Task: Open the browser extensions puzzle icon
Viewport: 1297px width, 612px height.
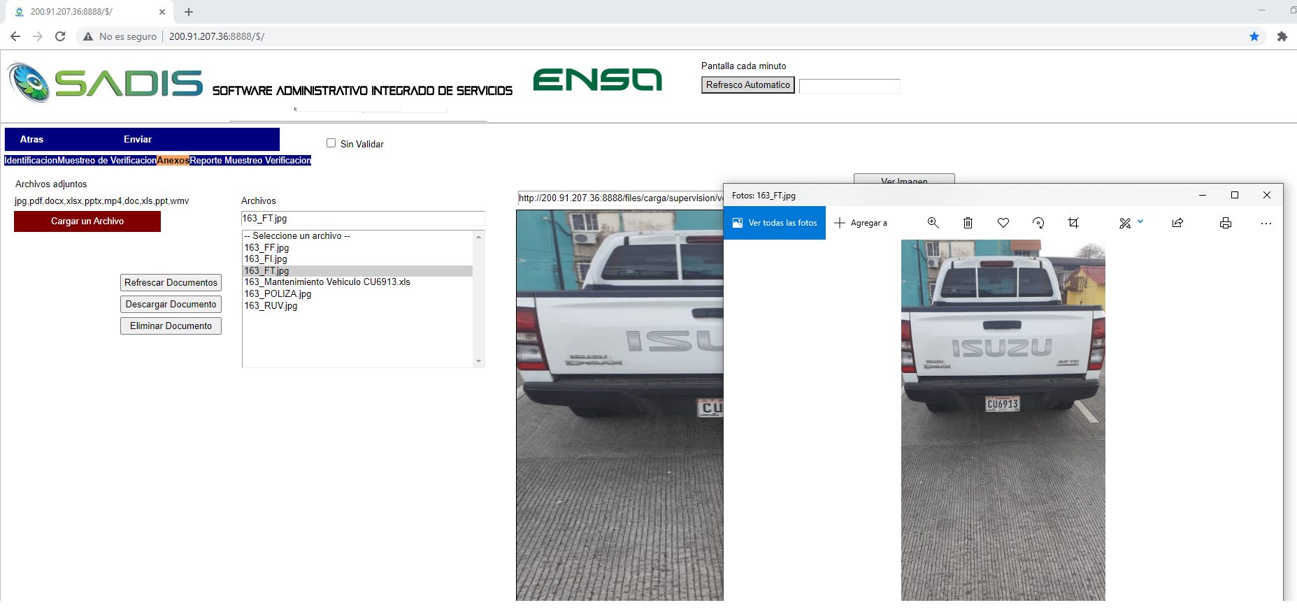Action: pos(1282,36)
